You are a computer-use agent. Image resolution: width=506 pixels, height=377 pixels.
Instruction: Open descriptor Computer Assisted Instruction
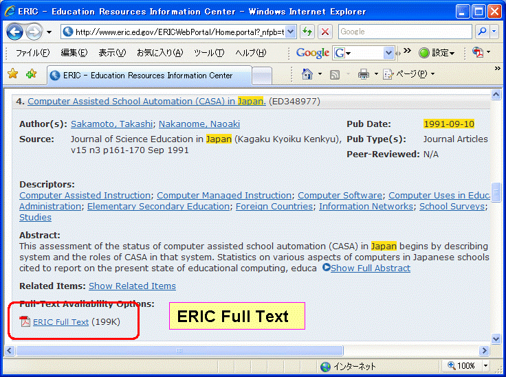click(x=85, y=195)
